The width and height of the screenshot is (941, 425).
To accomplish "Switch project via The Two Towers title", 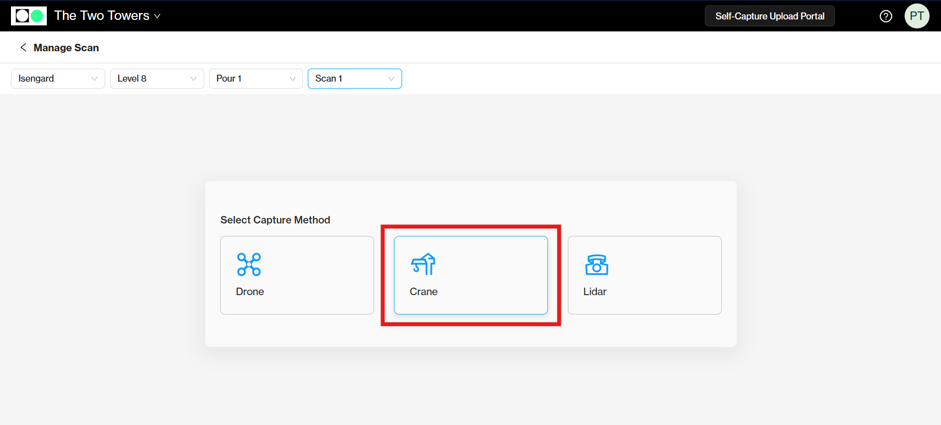I will (x=102, y=16).
